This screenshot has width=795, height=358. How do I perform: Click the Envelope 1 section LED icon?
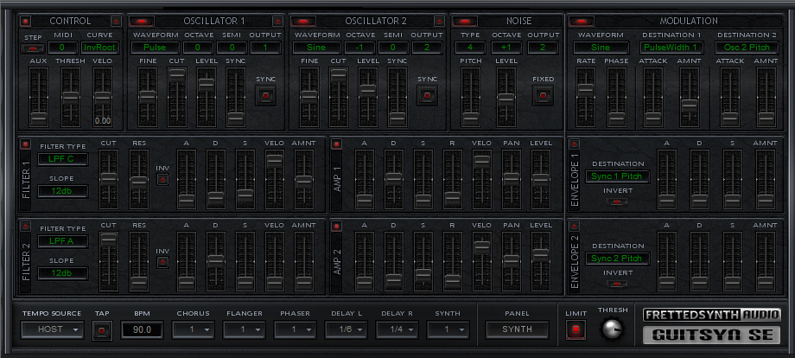click(x=574, y=144)
